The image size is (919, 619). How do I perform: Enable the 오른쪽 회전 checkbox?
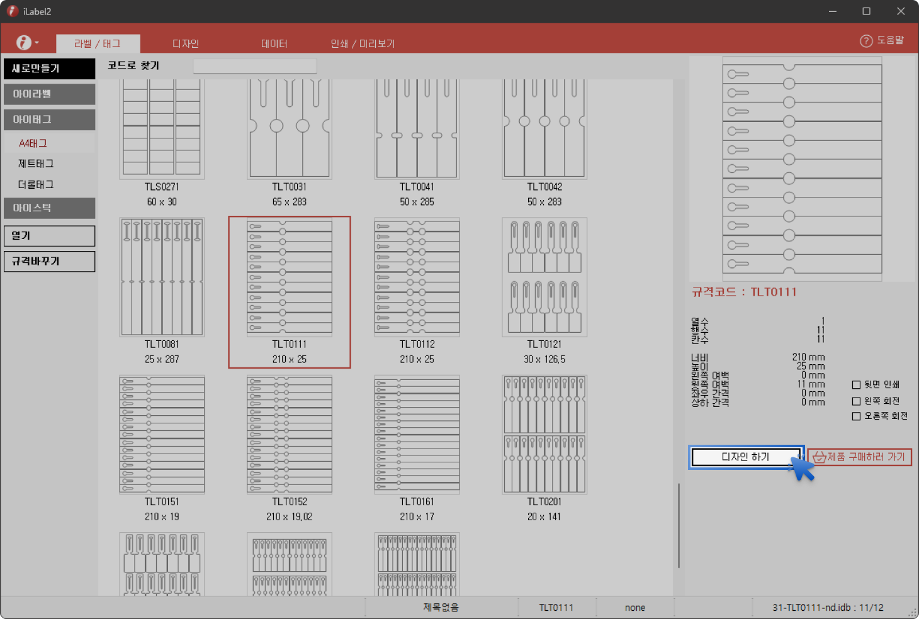click(856, 416)
